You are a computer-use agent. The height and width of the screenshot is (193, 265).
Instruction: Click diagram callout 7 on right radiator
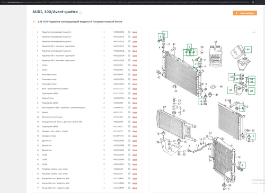point(253,136)
